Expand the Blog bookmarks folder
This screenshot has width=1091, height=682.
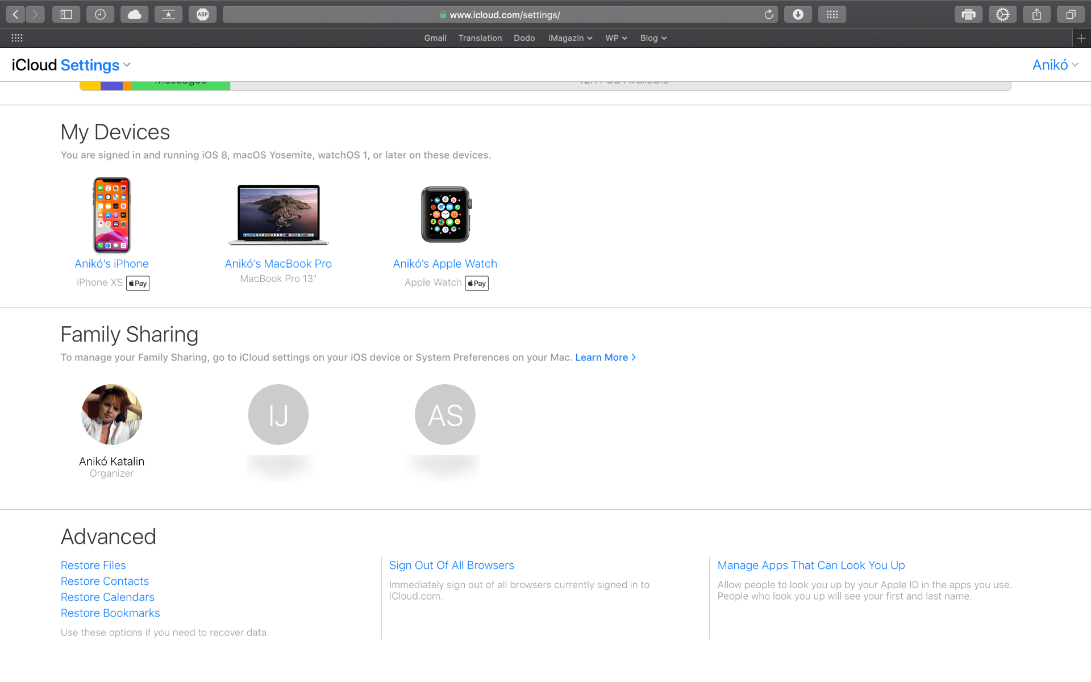(x=653, y=38)
